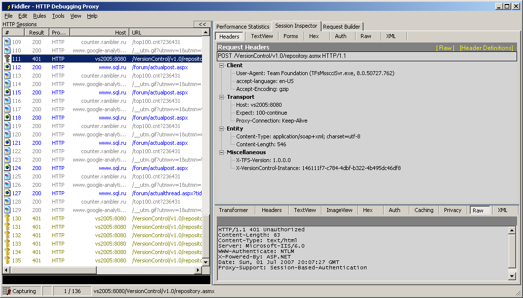Click the image icon of session 128
The image size is (523, 298).
[x=7, y=202]
